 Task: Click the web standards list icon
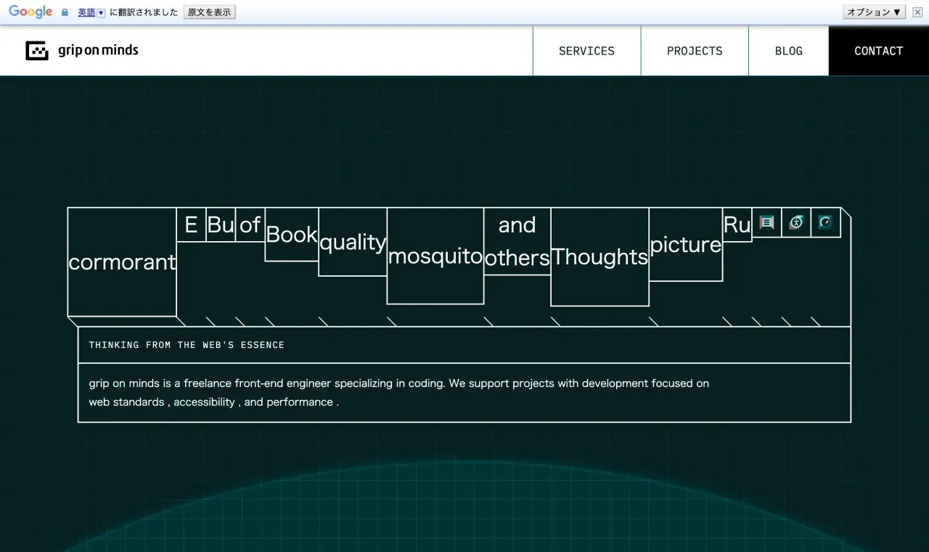point(766,222)
